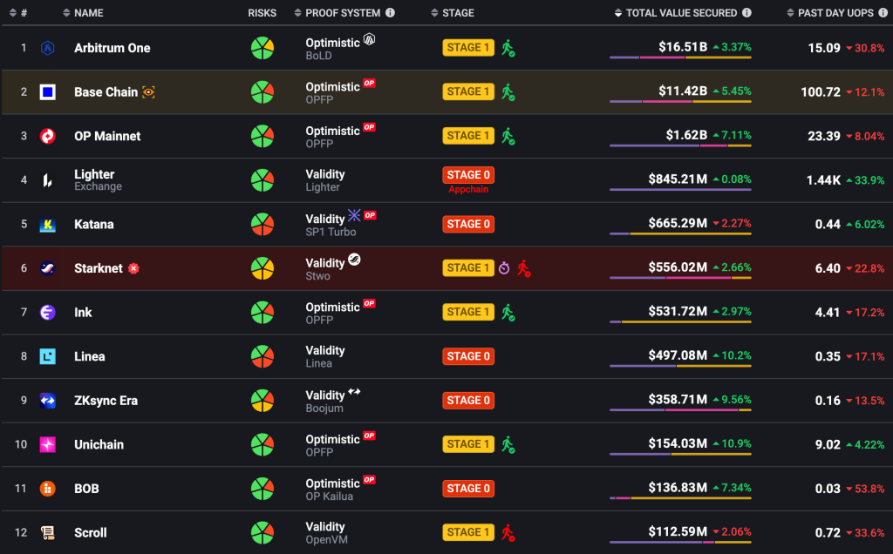Click the Arbitrum One logo icon
The width and height of the screenshot is (893, 554).
pyautogui.click(x=48, y=48)
